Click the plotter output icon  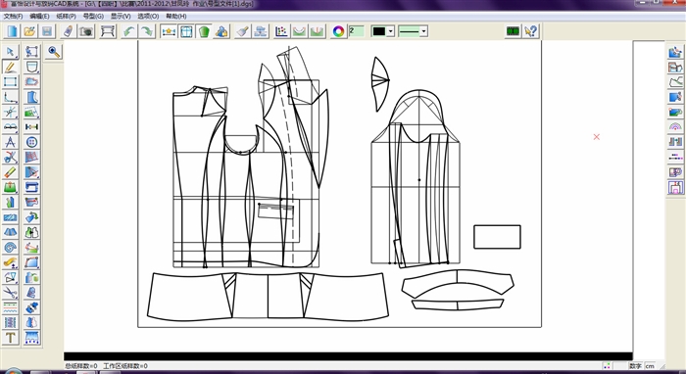pos(108,31)
